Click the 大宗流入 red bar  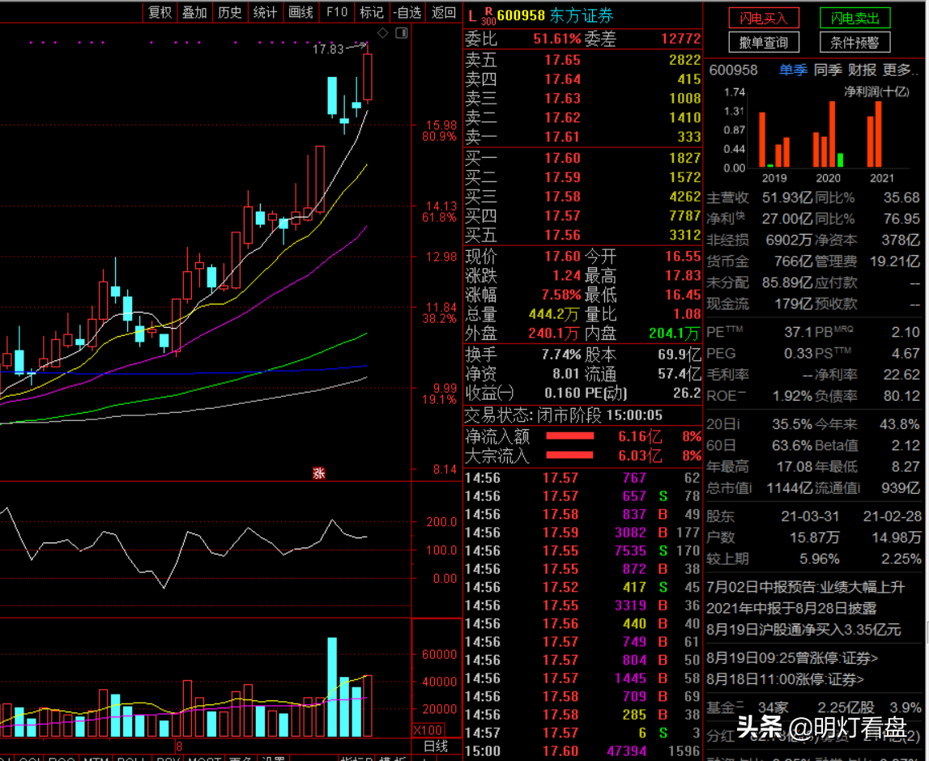tap(570, 456)
